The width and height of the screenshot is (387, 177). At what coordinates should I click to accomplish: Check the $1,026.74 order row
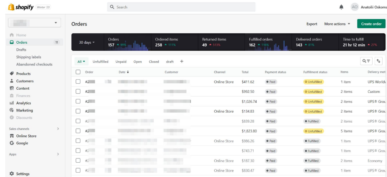click(x=78, y=101)
